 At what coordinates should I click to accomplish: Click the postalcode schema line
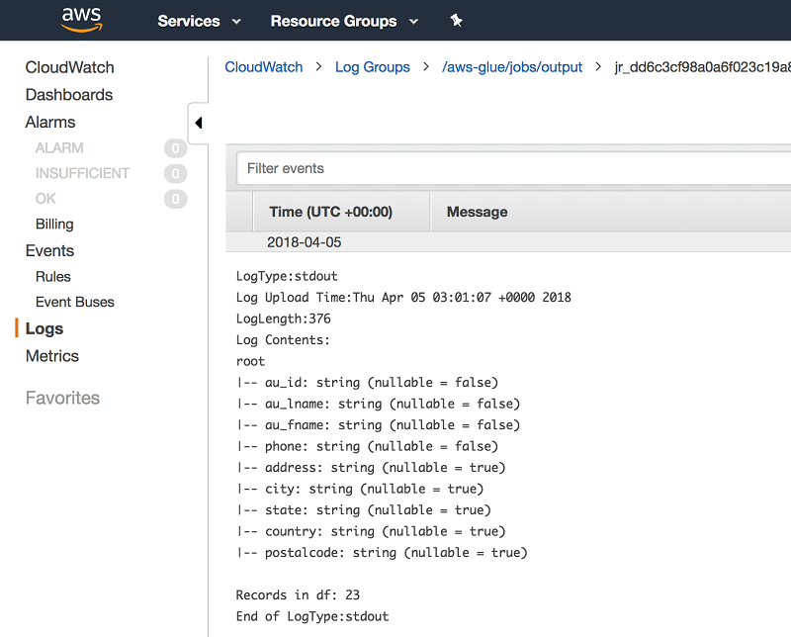pyautogui.click(x=382, y=553)
